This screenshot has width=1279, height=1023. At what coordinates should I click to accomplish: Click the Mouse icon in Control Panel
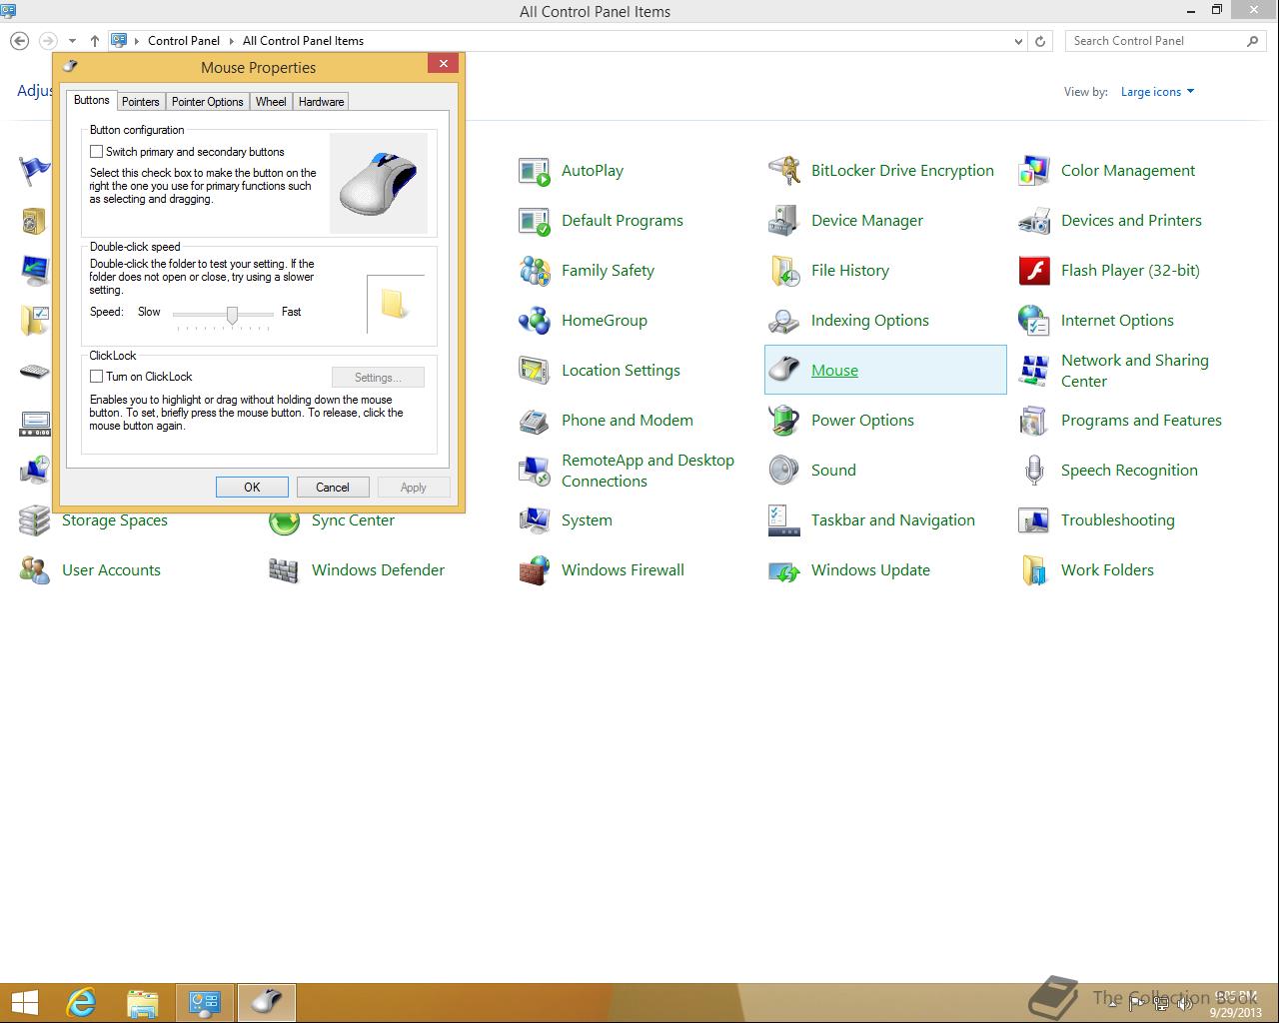coord(784,371)
